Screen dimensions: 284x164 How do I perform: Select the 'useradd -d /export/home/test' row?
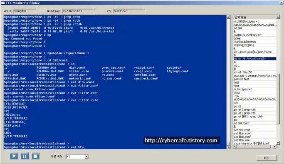pos(255,76)
